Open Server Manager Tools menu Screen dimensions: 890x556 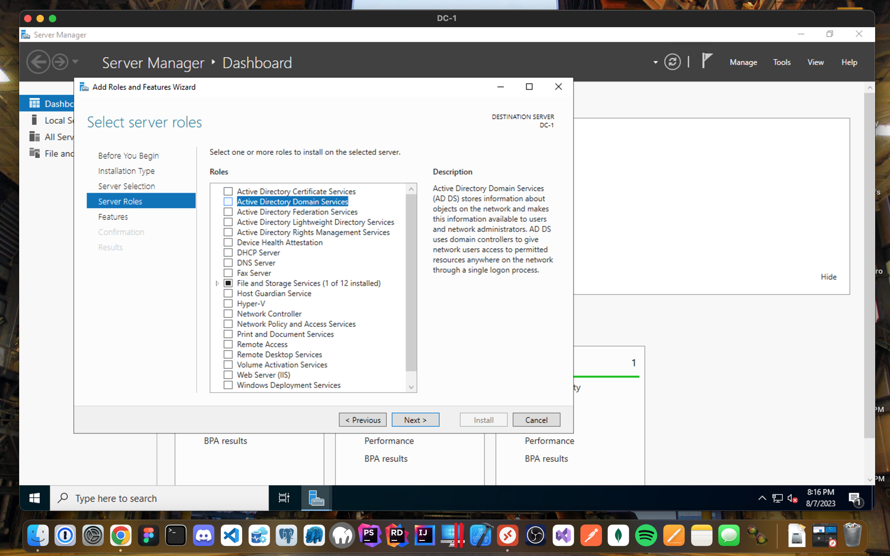point(782,62)
